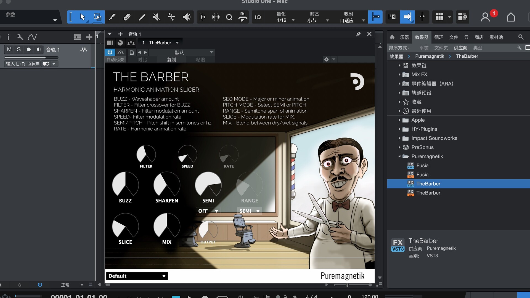Click Puremagnetik breadcrumb in browser path
Image resolution: width=530 pixels, height=298 pixels.
(x=430, y=56)
